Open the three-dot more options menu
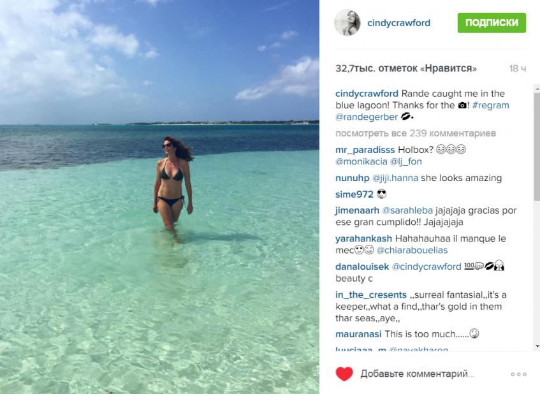Image resolution: width=540 pixels, height=394 pixels. (518, 374)
